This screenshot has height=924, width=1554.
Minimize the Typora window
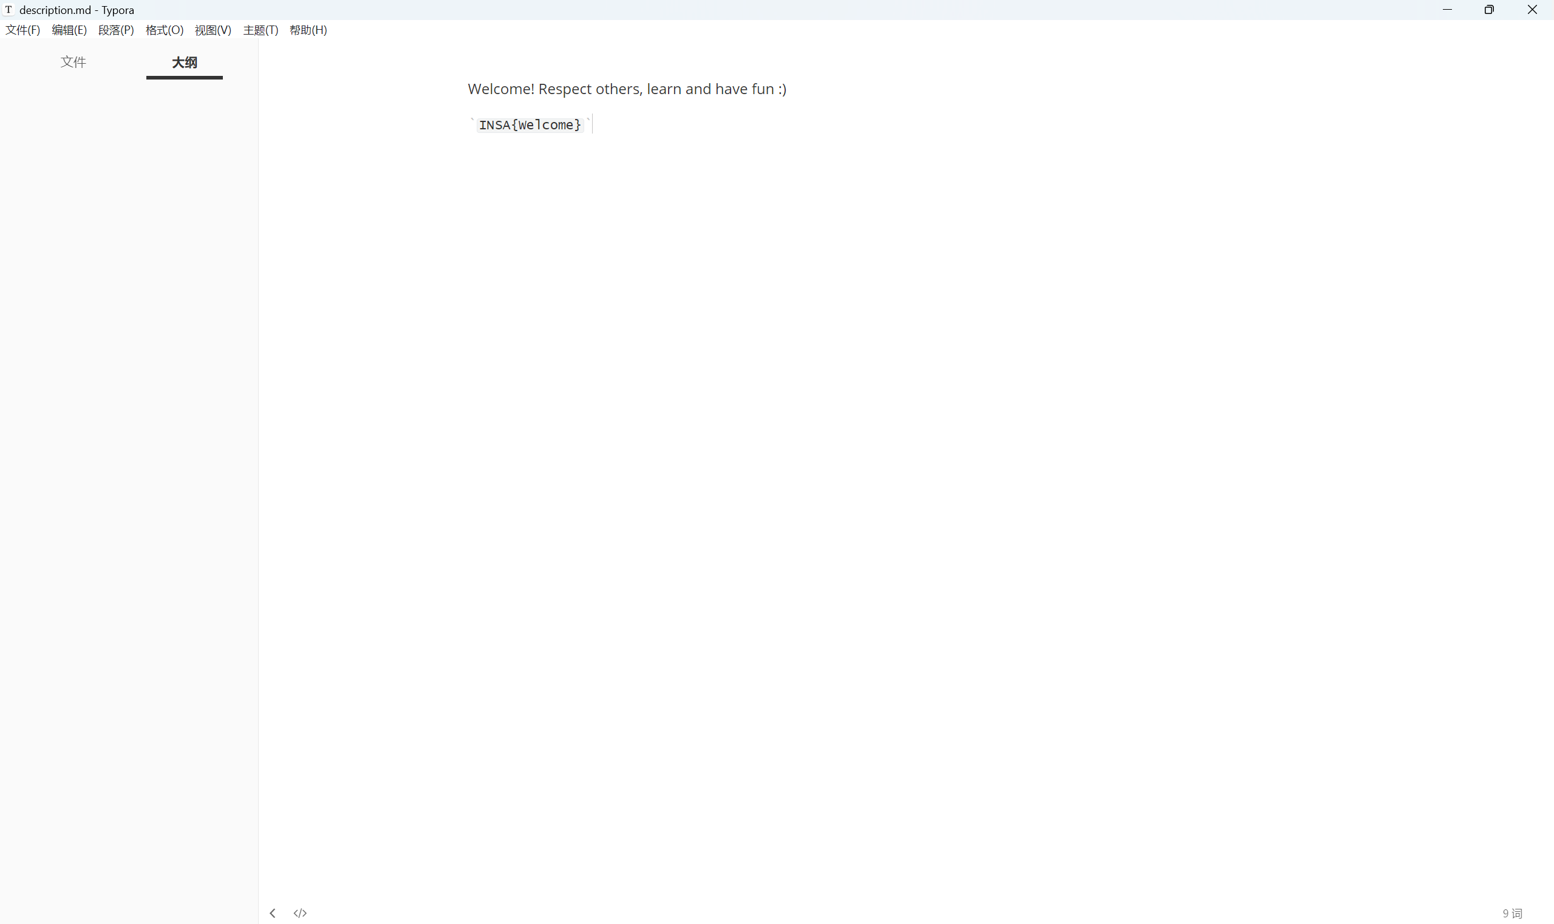click(x=1447, y=9)
